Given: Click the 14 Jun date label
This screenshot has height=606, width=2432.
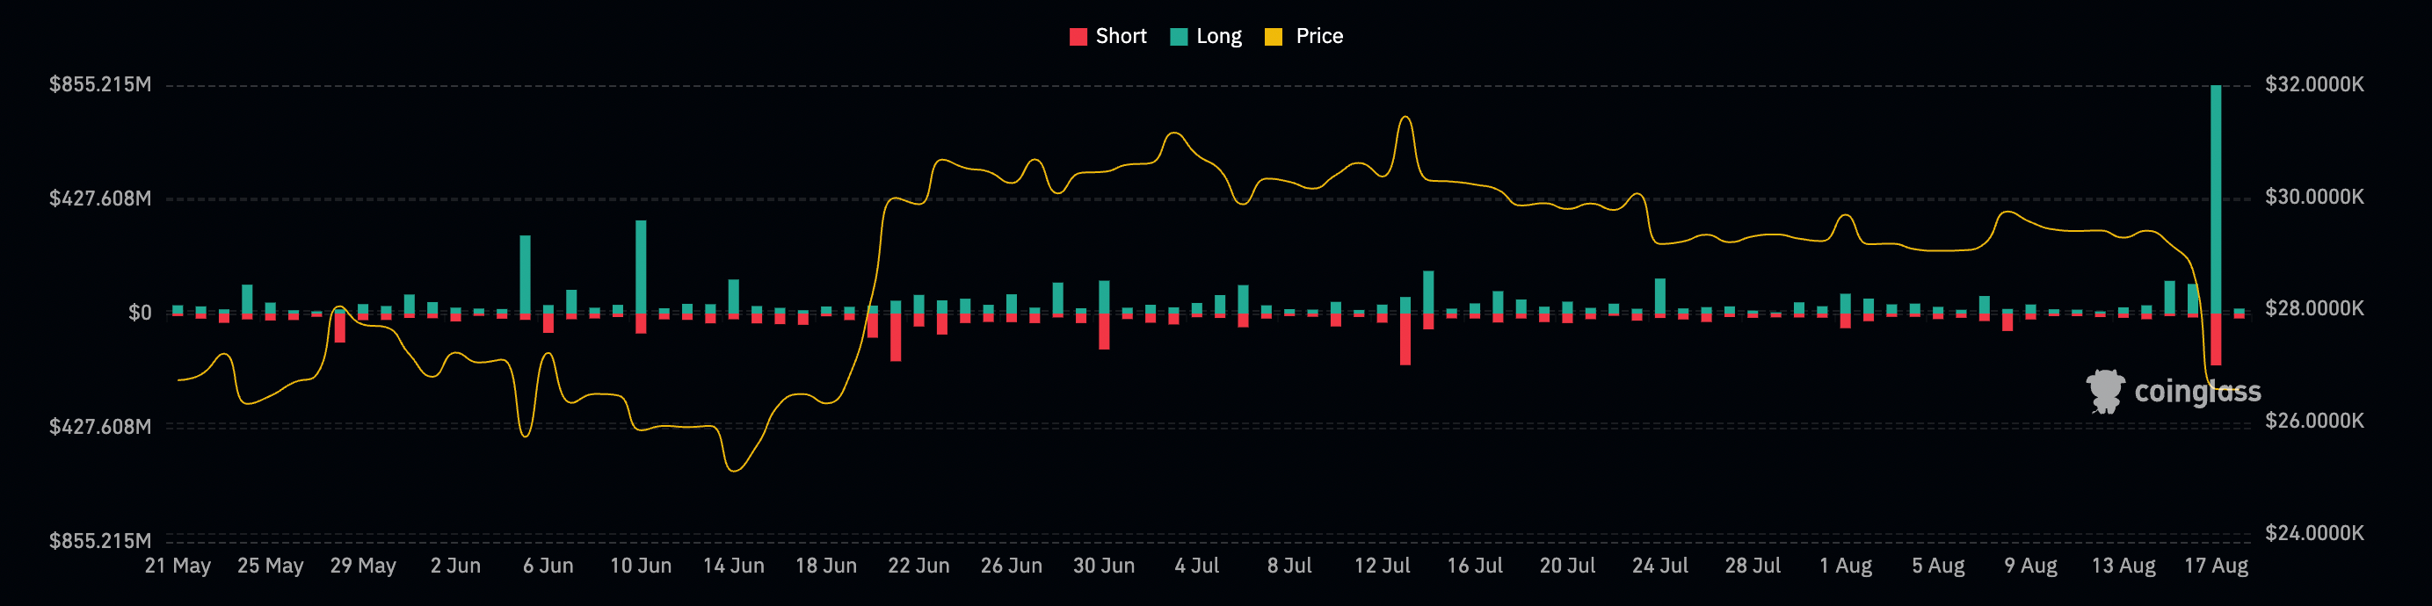Looking at the screenshot, I should pyautogui.click(x=734, y=566).
